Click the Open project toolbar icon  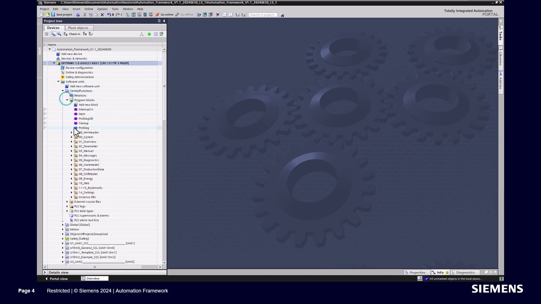click(x=47, y=15)
